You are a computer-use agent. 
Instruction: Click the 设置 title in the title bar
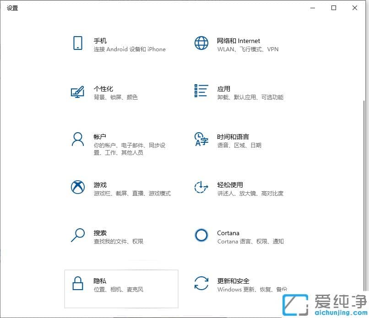pos(12,8)
